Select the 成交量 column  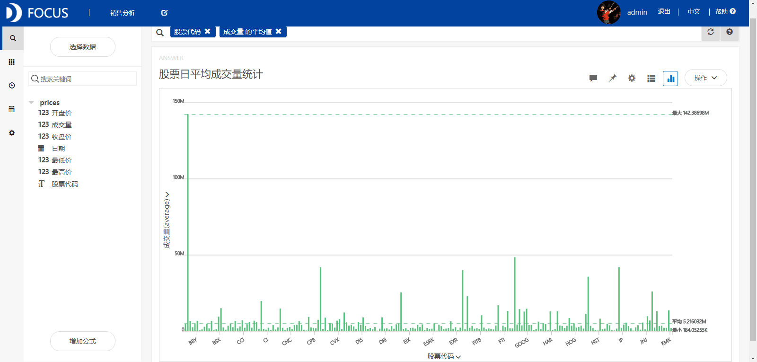pos(62,125)
